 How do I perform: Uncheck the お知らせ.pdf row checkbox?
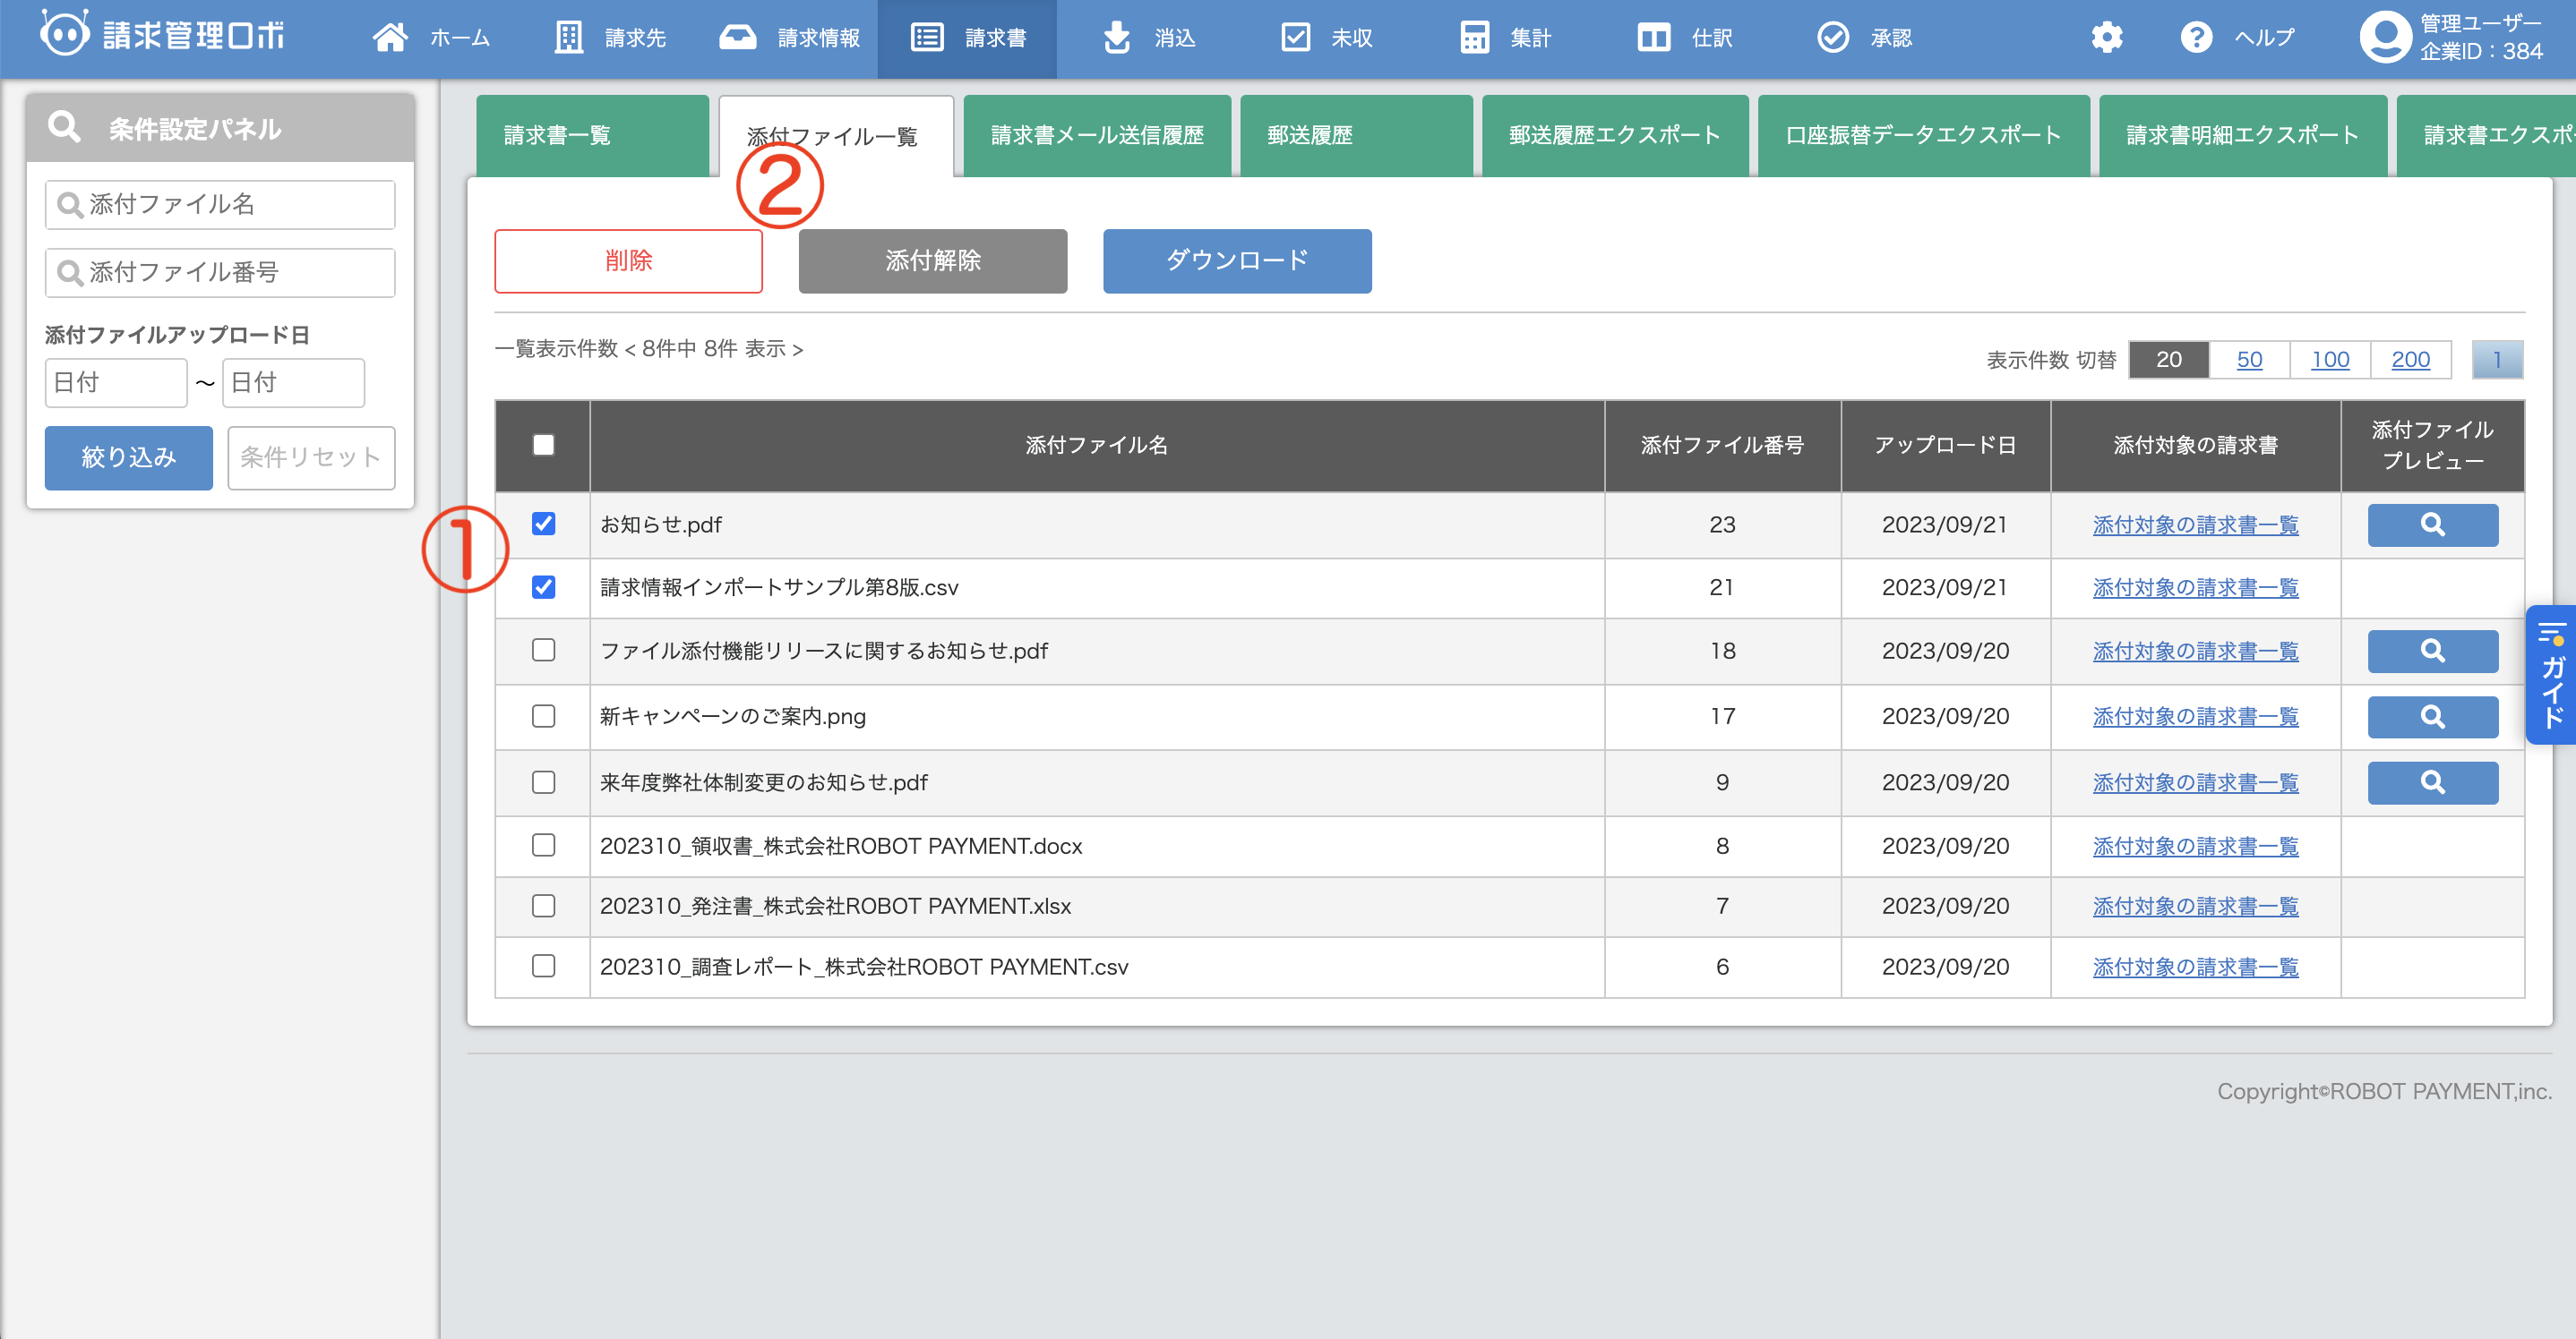[x=543, y=524]
